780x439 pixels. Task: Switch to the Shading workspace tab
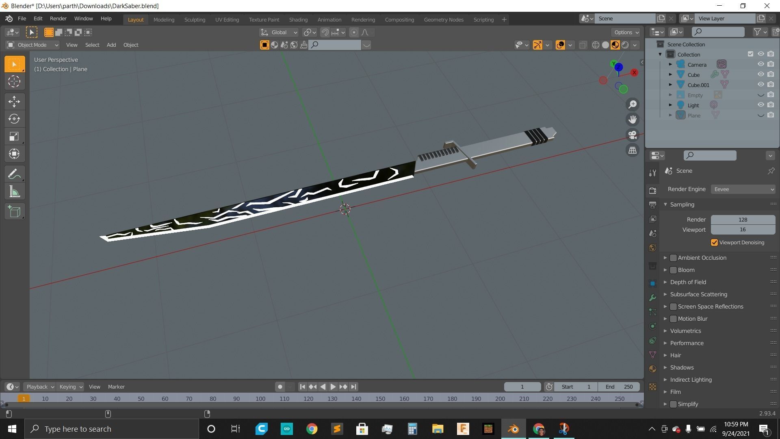pyautogui.click(x=298, y=20)
